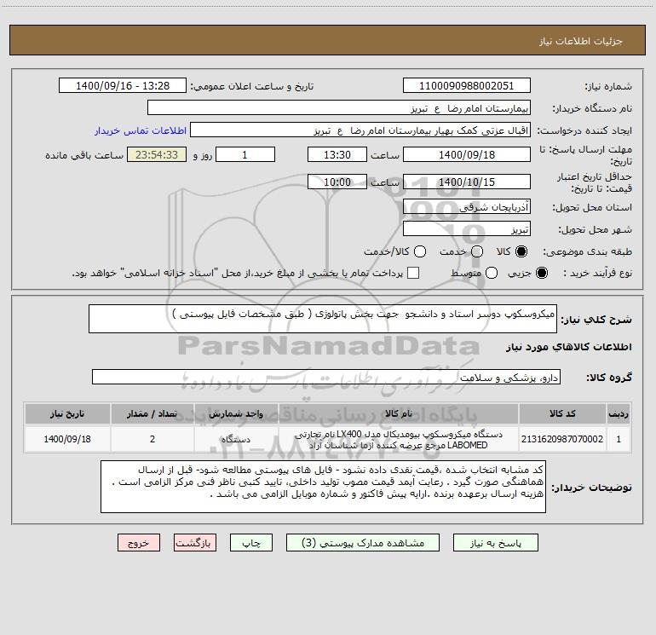Click the general need description text box
Viewport: 656px width, 635px height.
pos(323,319)
